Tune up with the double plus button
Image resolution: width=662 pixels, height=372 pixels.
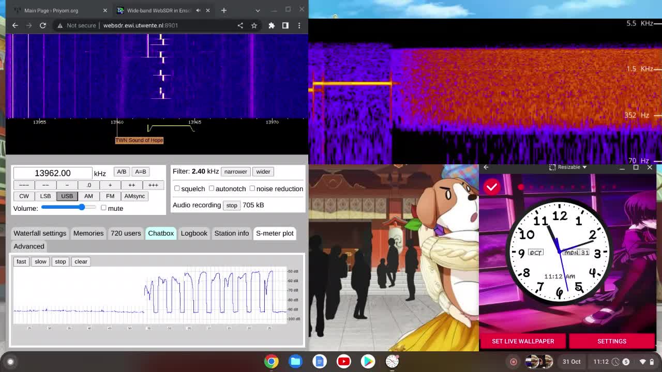coord(131,185)
